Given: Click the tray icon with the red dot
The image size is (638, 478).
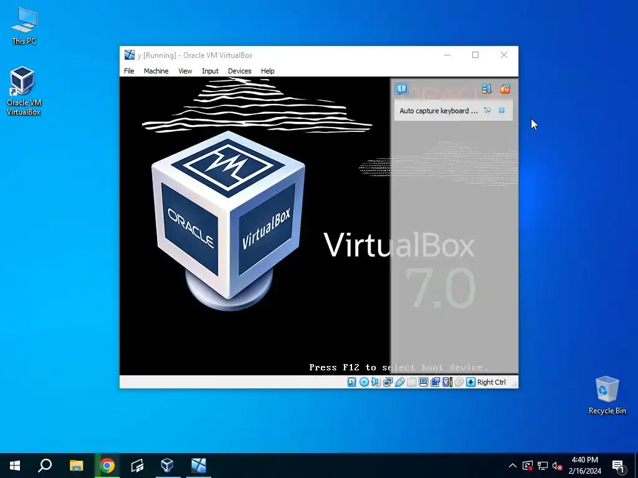Looking at the screenshot, I should click(528, 466).
